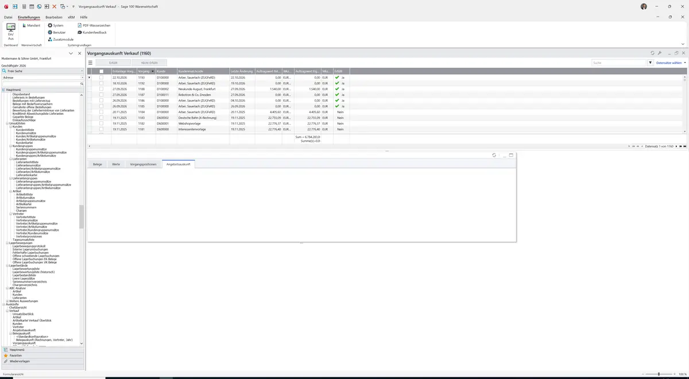Click the filter funnel next to Suche
Image resolution: width=689 pixels, height=379 pixels.
point(651,63)
